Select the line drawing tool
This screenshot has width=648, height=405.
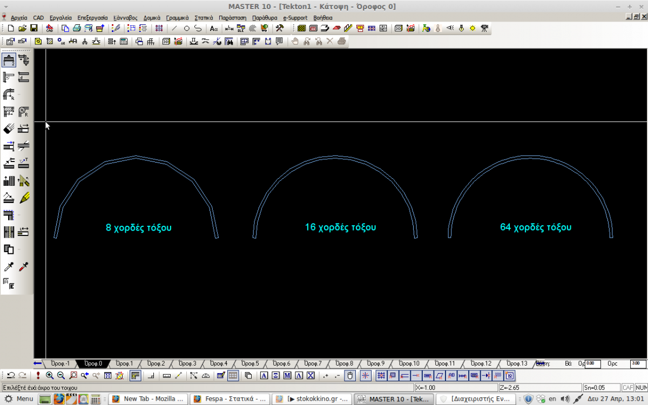point(174,28)
